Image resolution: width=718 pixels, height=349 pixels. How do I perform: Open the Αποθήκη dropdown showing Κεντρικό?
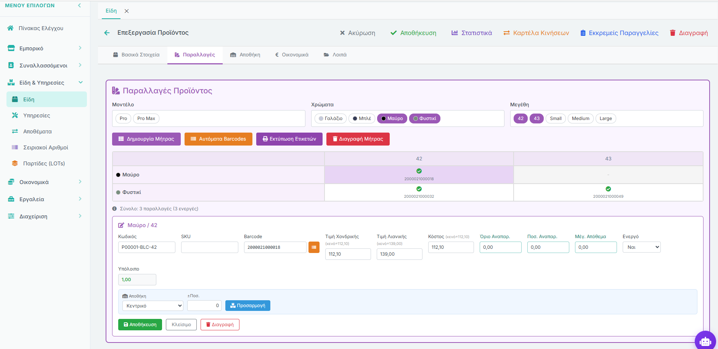pyautogui.click(x=153, y=306)
